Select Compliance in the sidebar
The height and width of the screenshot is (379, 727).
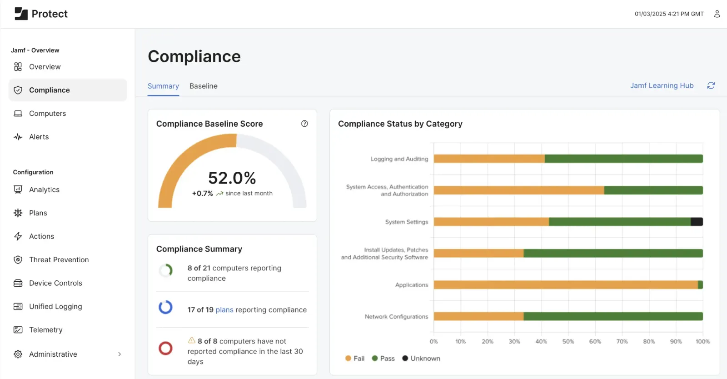[x=68, y=90]
